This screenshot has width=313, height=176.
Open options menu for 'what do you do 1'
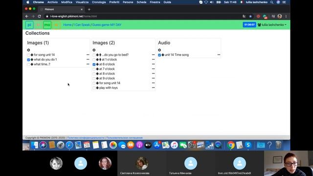pos(88,60)
